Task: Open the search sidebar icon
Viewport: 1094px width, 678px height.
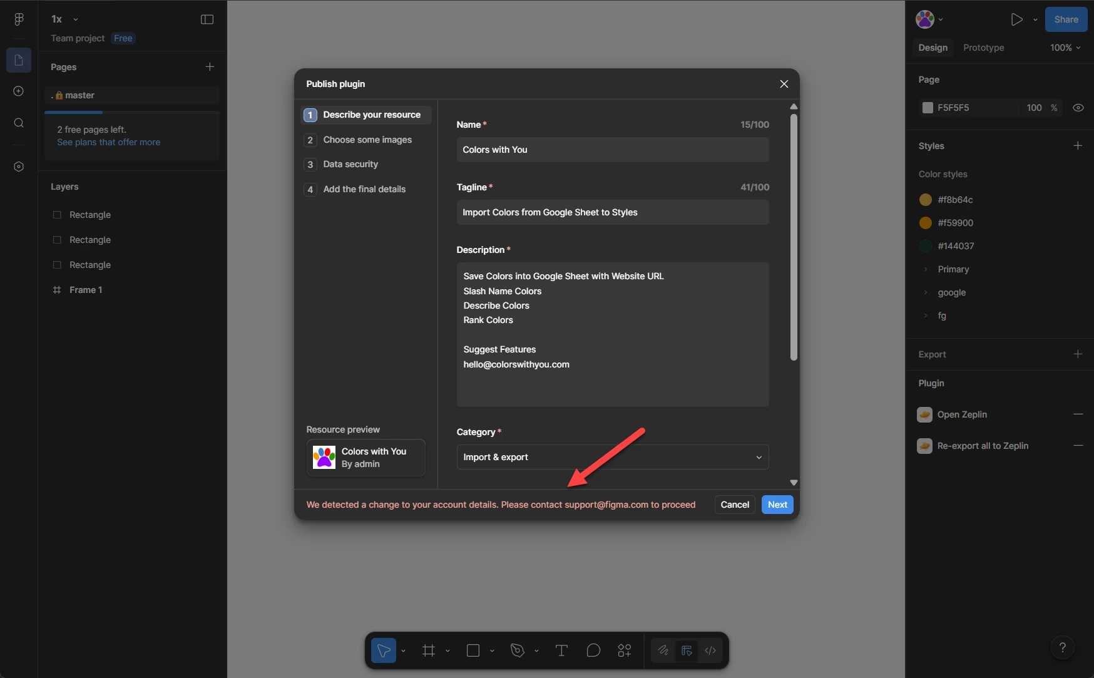Action: pyautogui.click(x=19, y=123)
